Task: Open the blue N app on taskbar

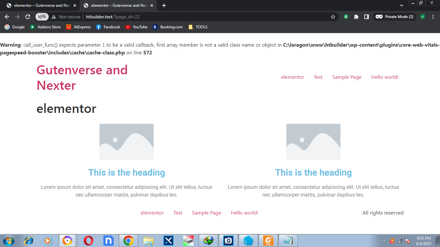Action: (x=109, y=241)
